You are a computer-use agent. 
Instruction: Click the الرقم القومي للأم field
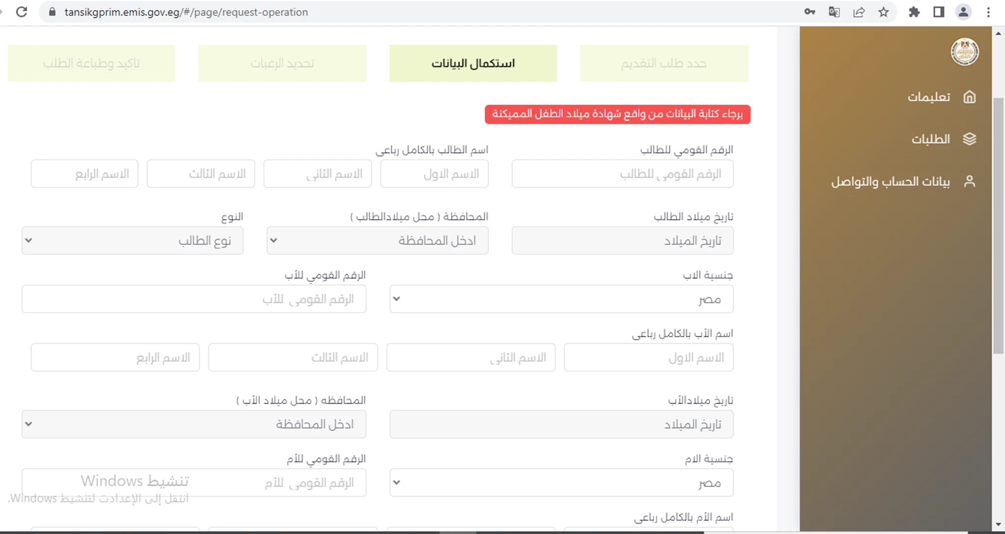point(194,482)
